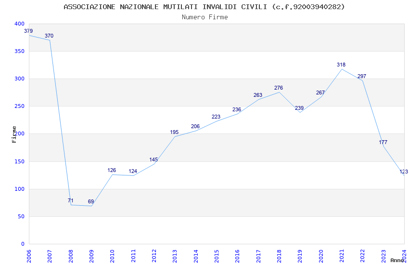
Task: Click the x-axis year label 2019
Action: (300, 256)
